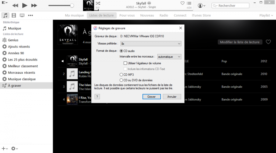Click Bande originale genre for 2010 track
Image resolution: width=276 pixels, height=153 pixels.
click(232, 74)
